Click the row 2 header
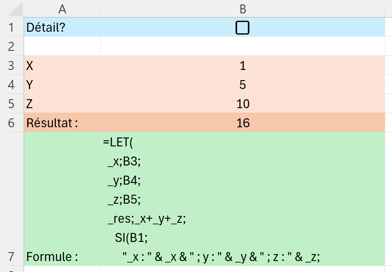 [x=11, y=46]
